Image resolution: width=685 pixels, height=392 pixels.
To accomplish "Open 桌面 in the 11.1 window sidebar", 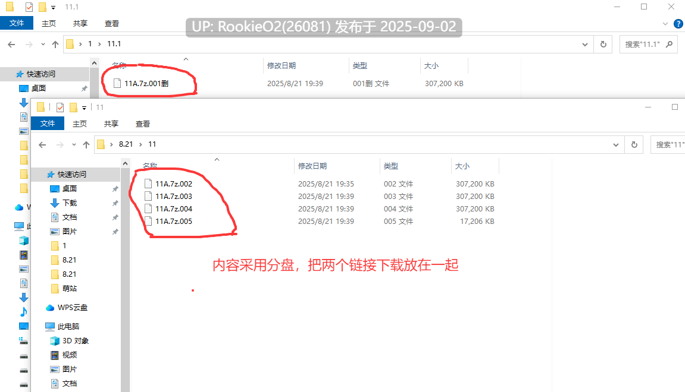I will click(39, 88).
